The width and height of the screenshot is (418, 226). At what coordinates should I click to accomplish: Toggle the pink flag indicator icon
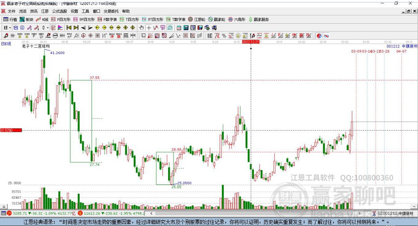click(x=60, y=28)
